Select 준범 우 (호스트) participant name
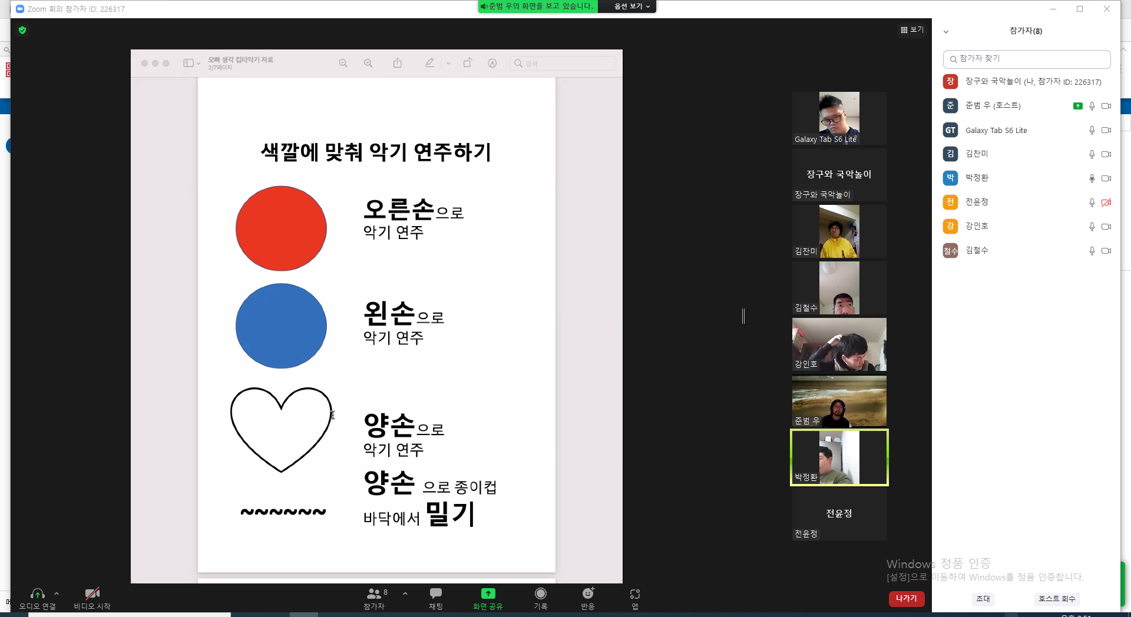Viewport: 1131px width, 617px height. click(x=993, y=105)
